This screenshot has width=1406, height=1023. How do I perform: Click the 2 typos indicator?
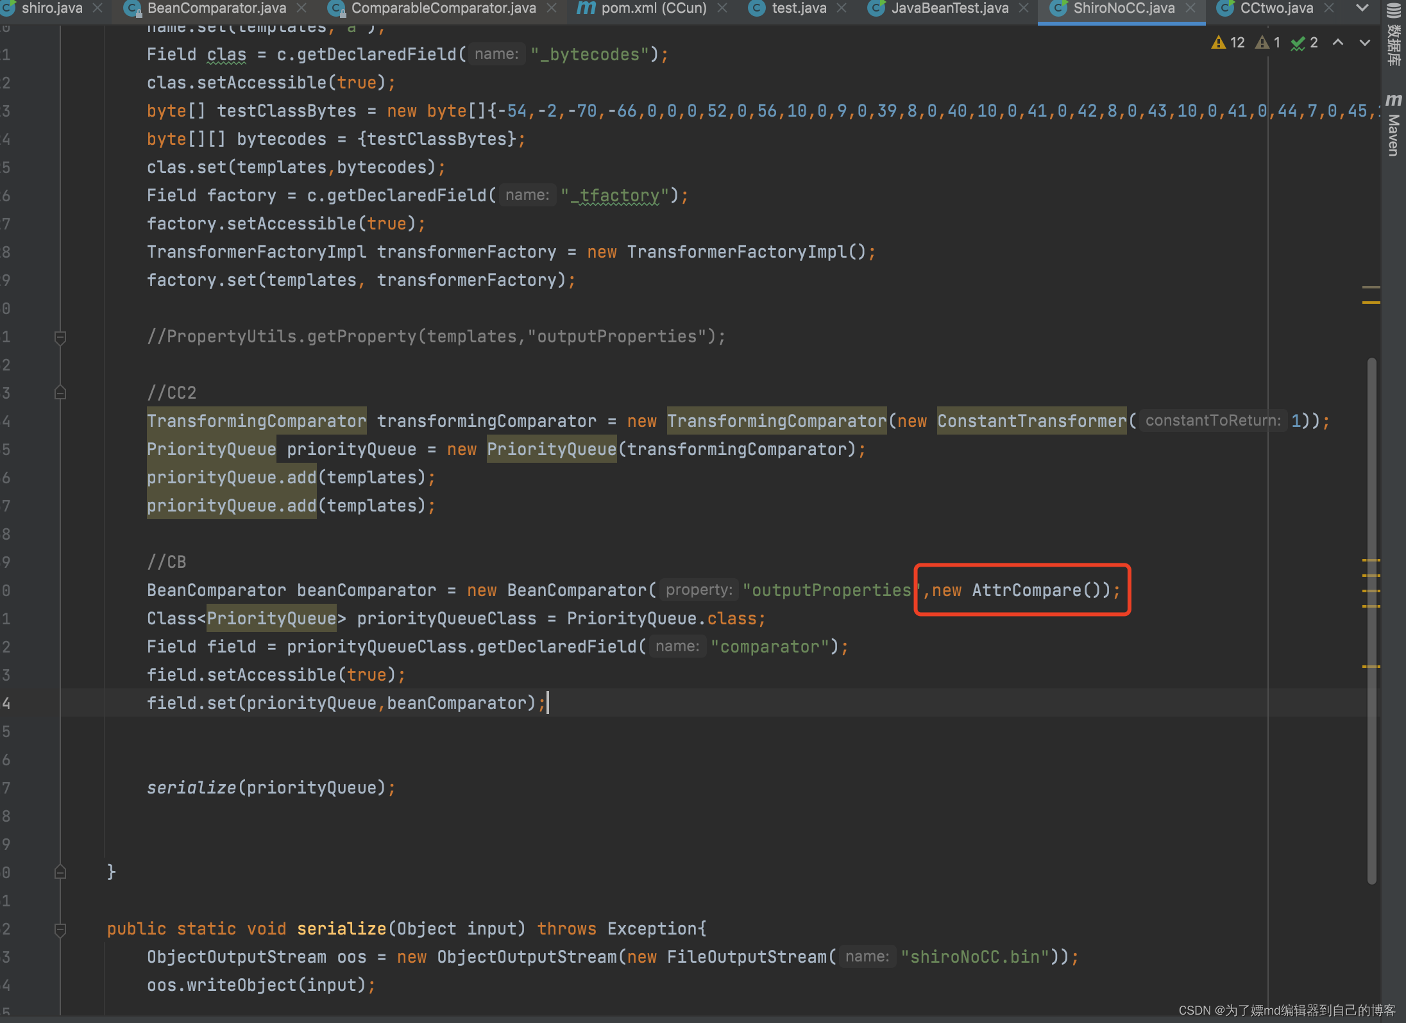pos(1305,43)
